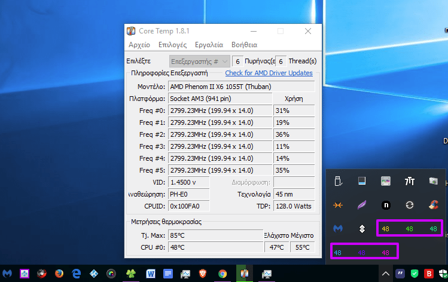Click the purple quotation mark tray icon
This screenshot has width=448, height=282.
pyautogui.click(x=400, y=274)
